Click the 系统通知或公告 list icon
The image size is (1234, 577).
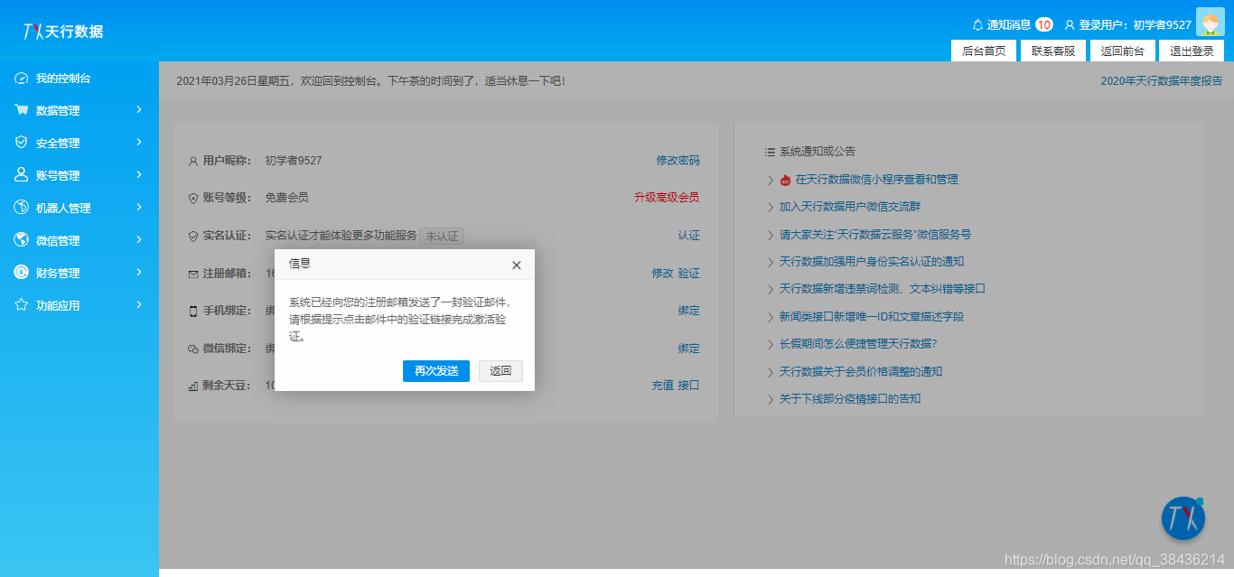pos(770,152)
